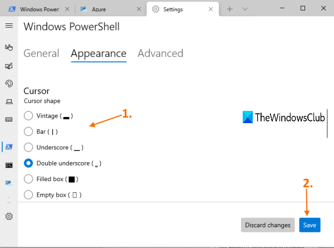Open the new tab profile dropdown
This screenshot has height=248, width=334.
point(245,9)
